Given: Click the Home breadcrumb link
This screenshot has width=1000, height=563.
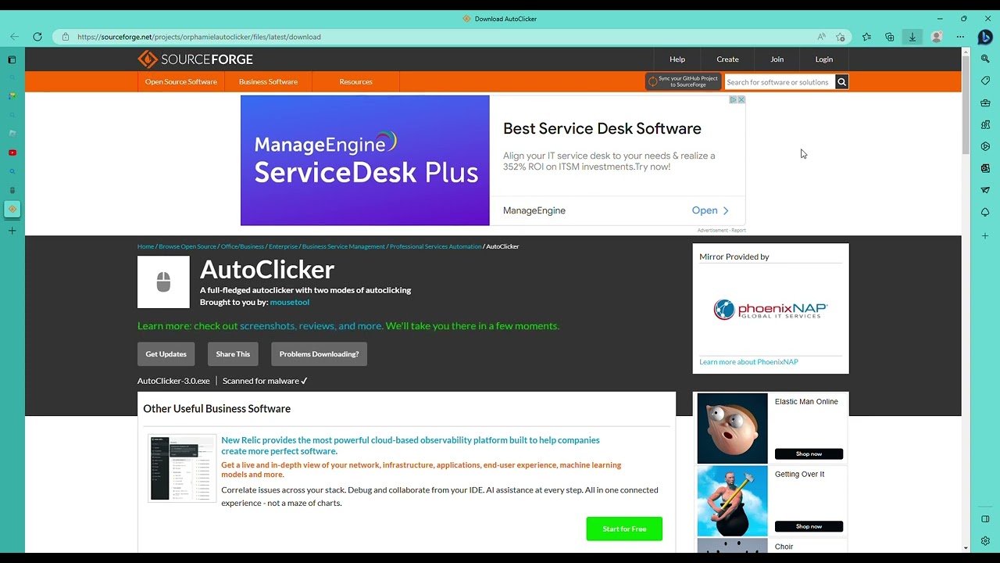Looking at the screenshot, I should 146,246.
